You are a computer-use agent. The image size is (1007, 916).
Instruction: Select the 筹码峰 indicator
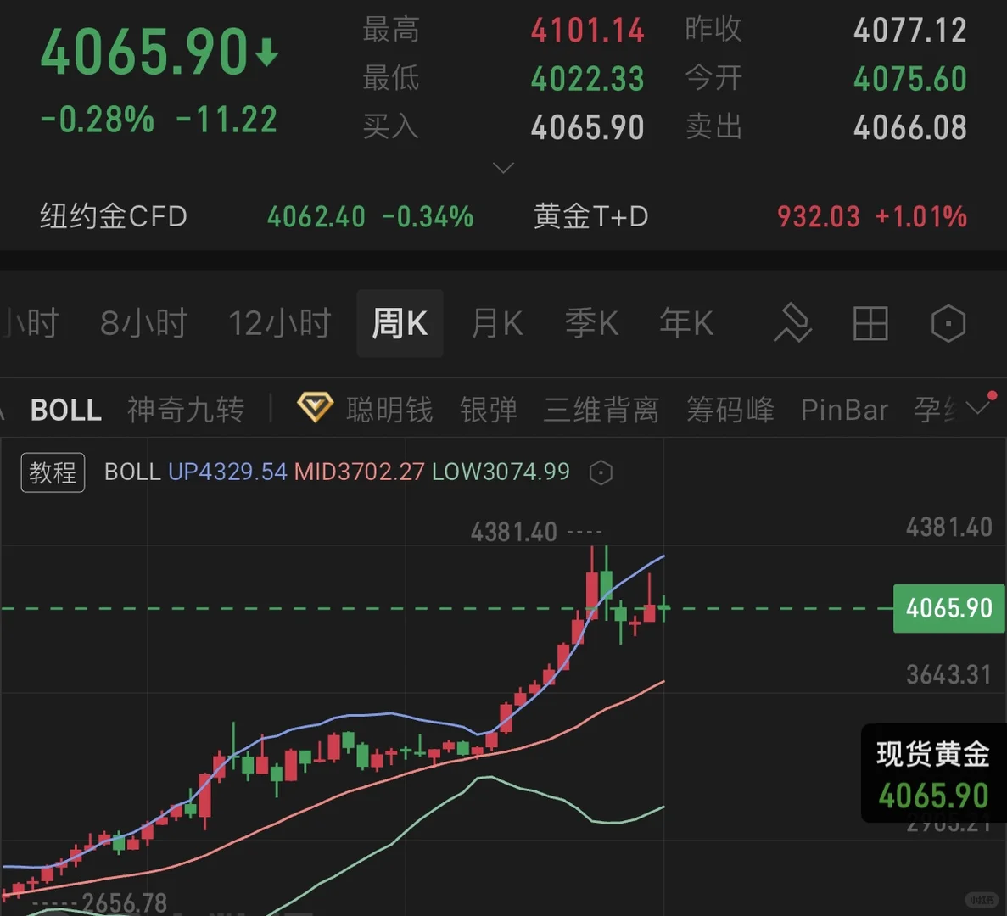730,410
